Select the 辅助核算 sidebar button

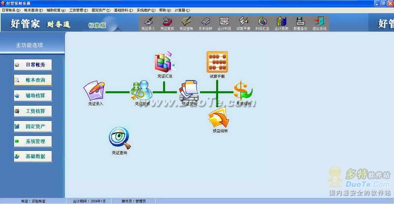click(x=33, y=95)
